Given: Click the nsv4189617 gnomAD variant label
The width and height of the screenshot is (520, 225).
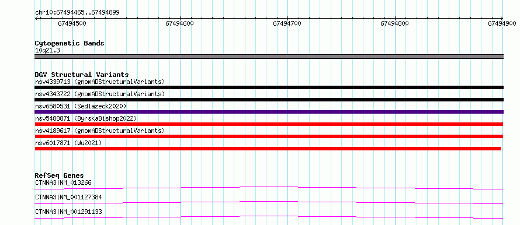Looking at the screenshot, I should pyautogui.click(x=100, y=131).
